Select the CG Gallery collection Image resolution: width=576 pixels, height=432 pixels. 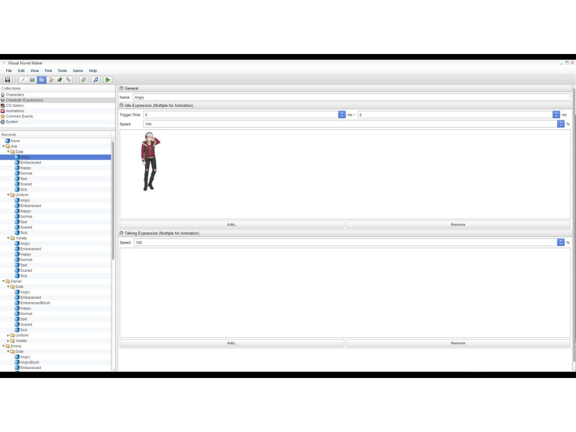click(15, 105)
